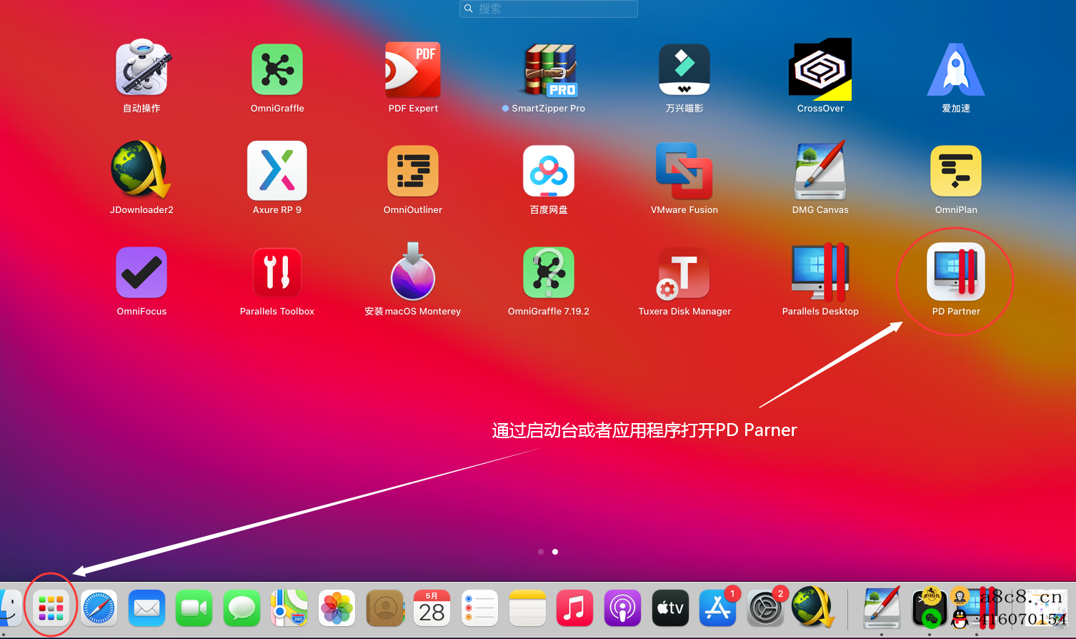Open Calendar showing 28 in Dock
The width and height of the screenshot is (1076, 639).
tap(432, 608)
